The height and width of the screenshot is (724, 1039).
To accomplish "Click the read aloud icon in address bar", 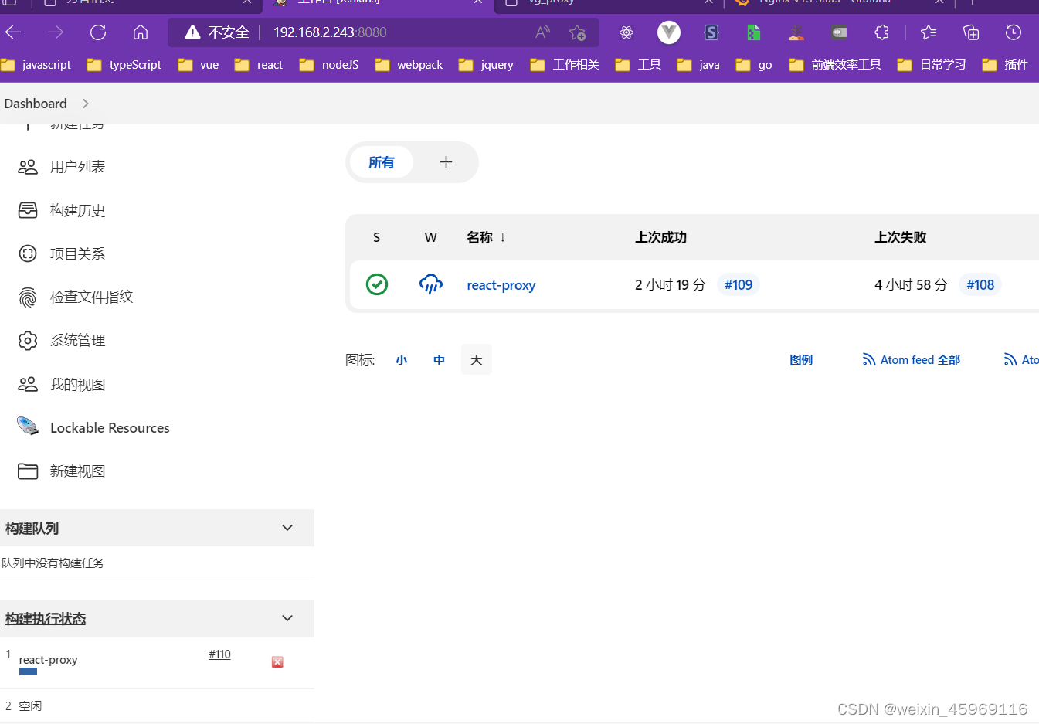I will coord(543,32).
